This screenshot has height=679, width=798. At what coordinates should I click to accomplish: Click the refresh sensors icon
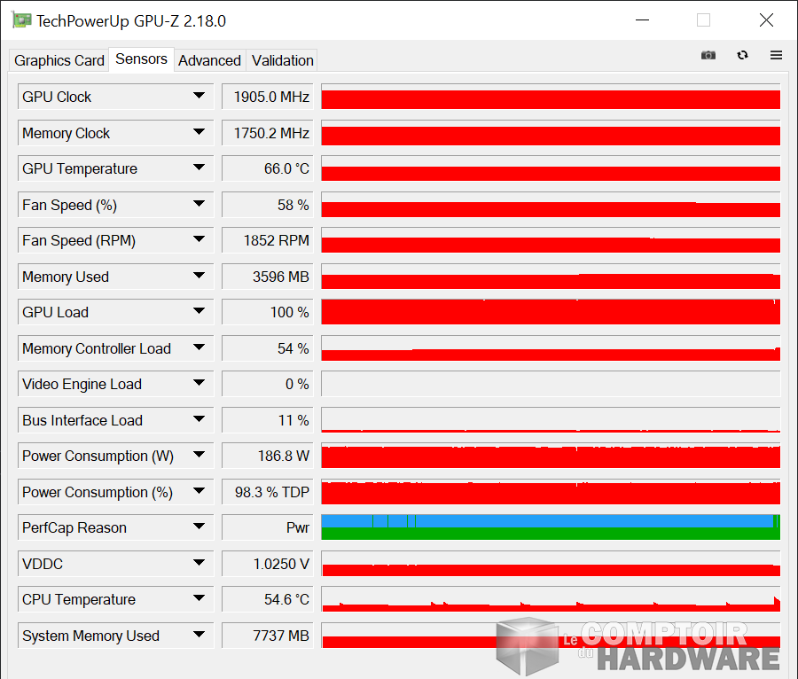point(742,55)
